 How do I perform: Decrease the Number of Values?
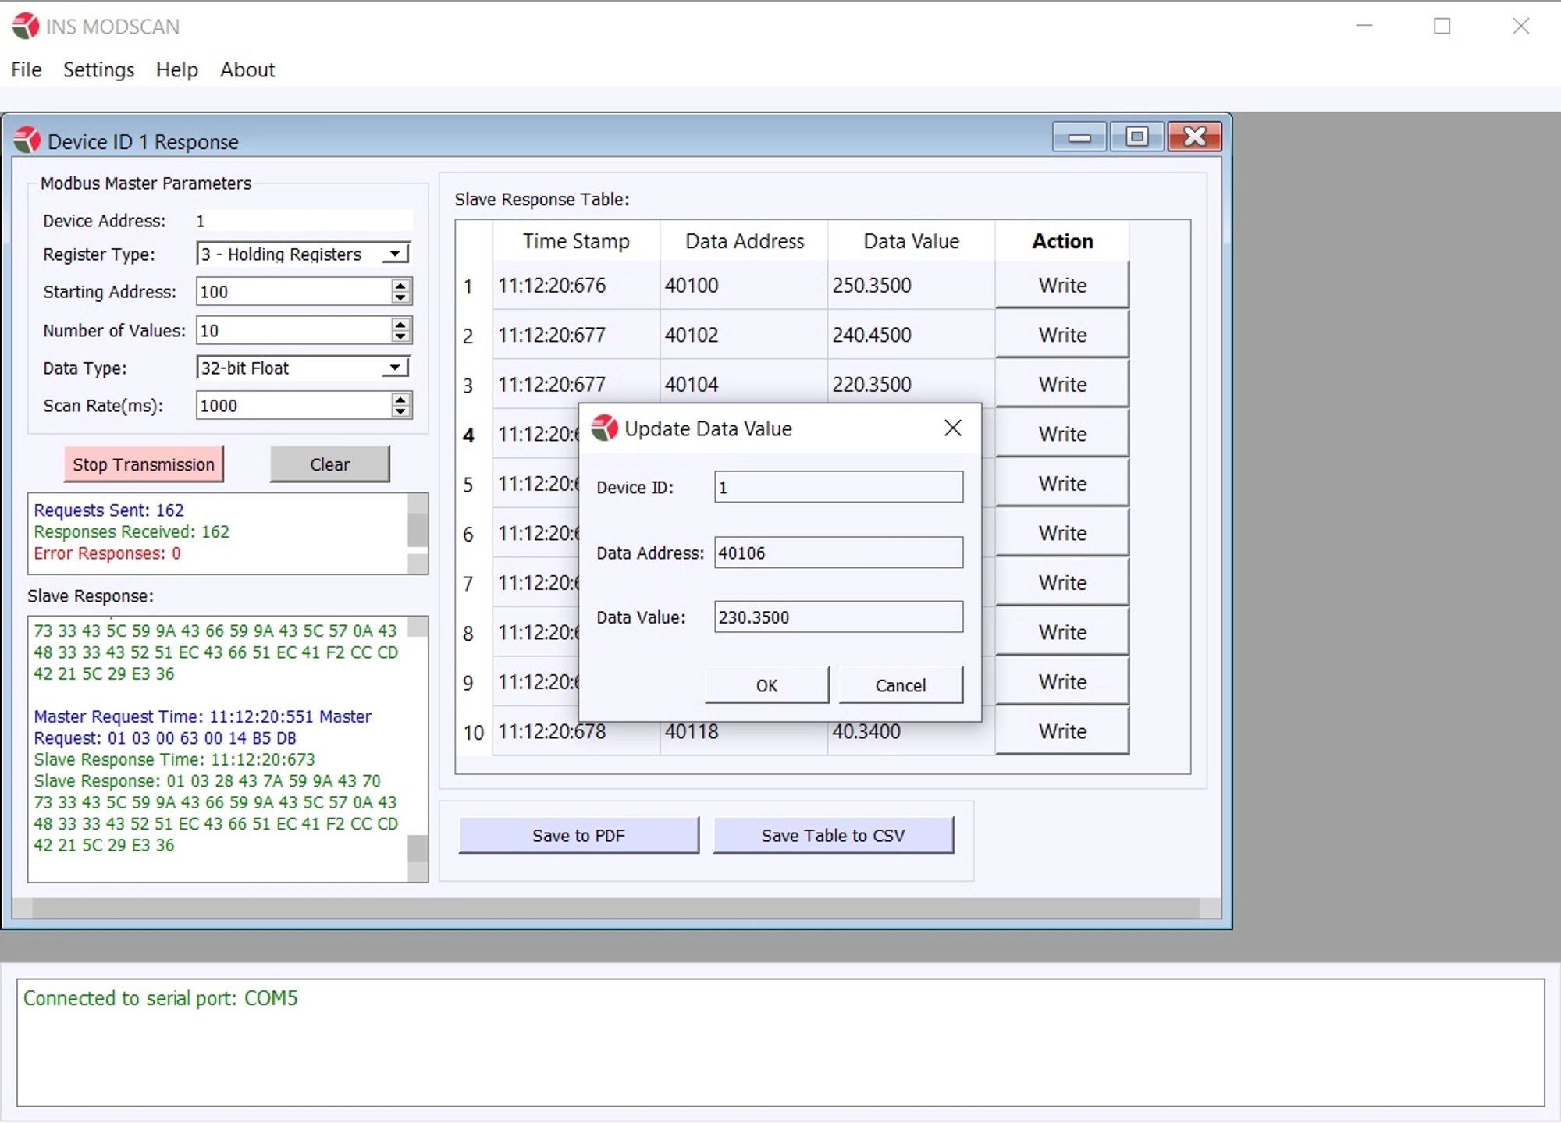(x=400, y=337)
